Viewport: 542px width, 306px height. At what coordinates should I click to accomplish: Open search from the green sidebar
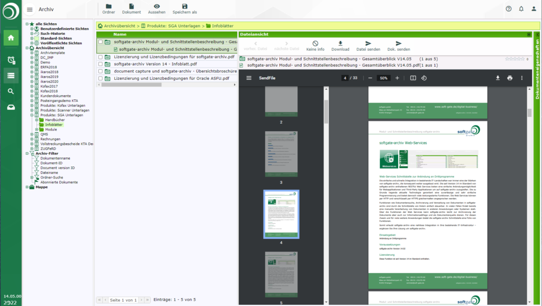pos(11,91)
